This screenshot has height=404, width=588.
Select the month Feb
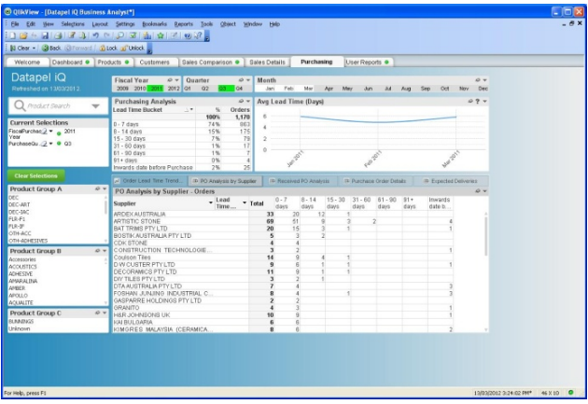[x=288, y=89]
